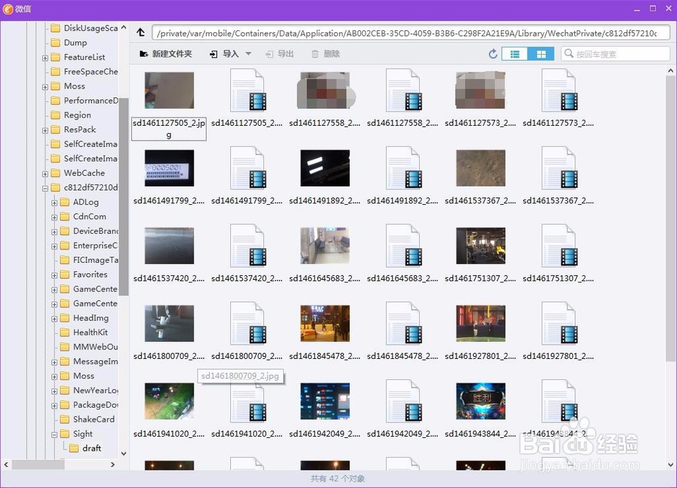Click the 导入 import button
This screenshot has width=677, height=488.
pos(225,54)
